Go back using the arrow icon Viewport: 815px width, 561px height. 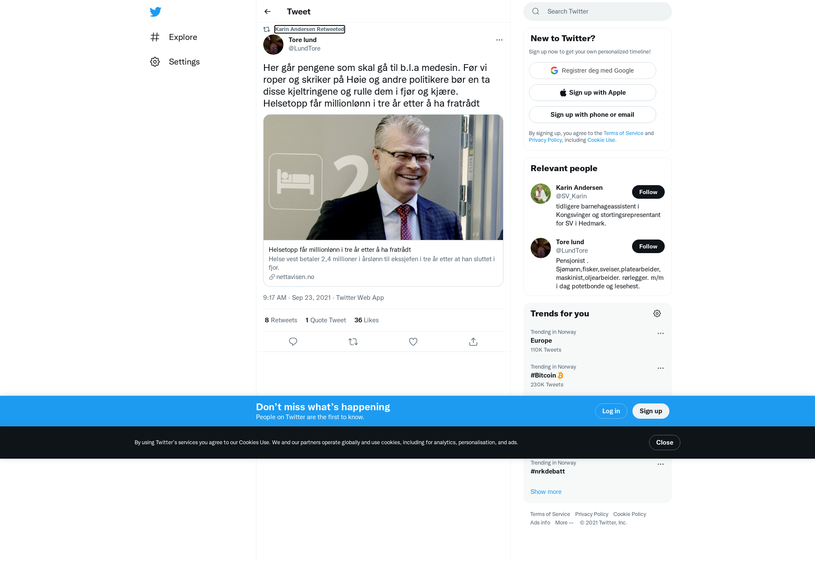[267, 11]
